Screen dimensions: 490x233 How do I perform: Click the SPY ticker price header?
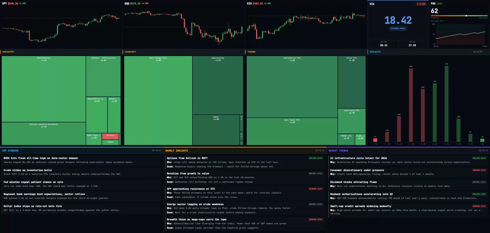click(14, 4)
